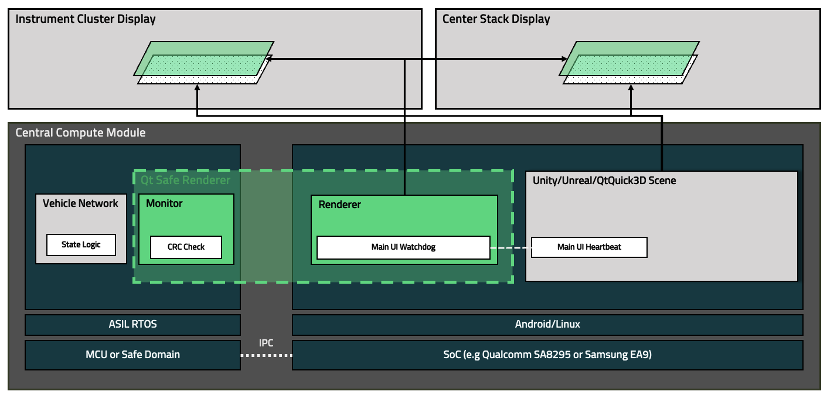
Task: Click the Main UI Heartbeat box
Action: 589,247
